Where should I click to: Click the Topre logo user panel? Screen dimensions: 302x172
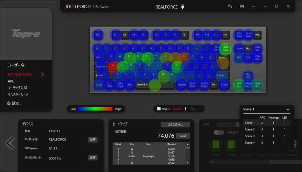[x=26, y=34]
